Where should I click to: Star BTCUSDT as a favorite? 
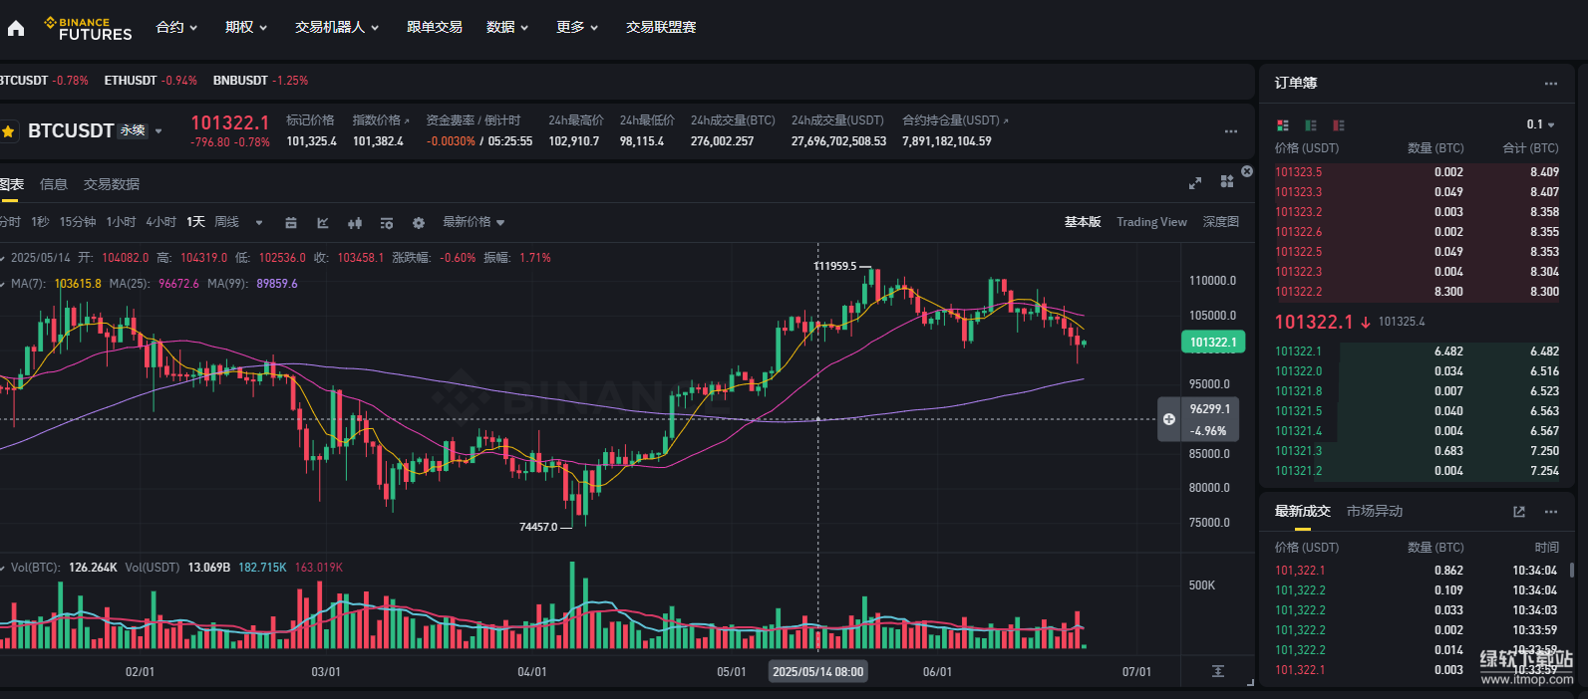click(9, 131)
